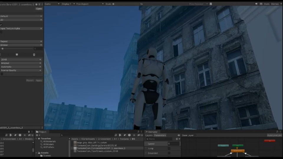Toggle favorites star in main Project toolbar
The width and height of the screenshot is (283, 159).
point(134,135)
